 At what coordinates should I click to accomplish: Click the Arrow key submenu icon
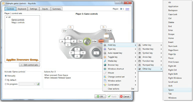pos(139,57)
